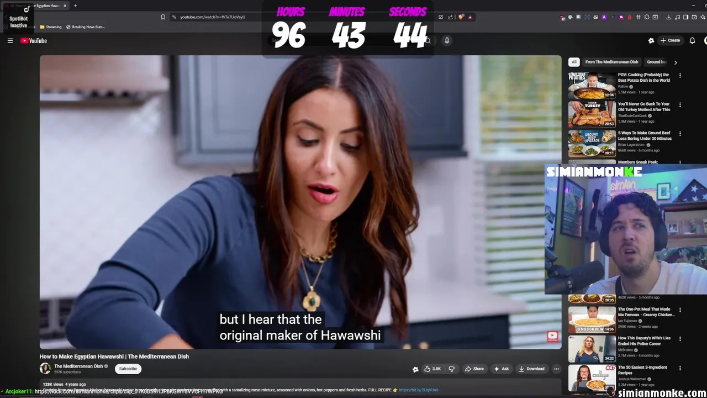This screenshot has height=398, width=707.
Task: Click the Brave Rewards triangle icon
Action: tap(470, 17)
